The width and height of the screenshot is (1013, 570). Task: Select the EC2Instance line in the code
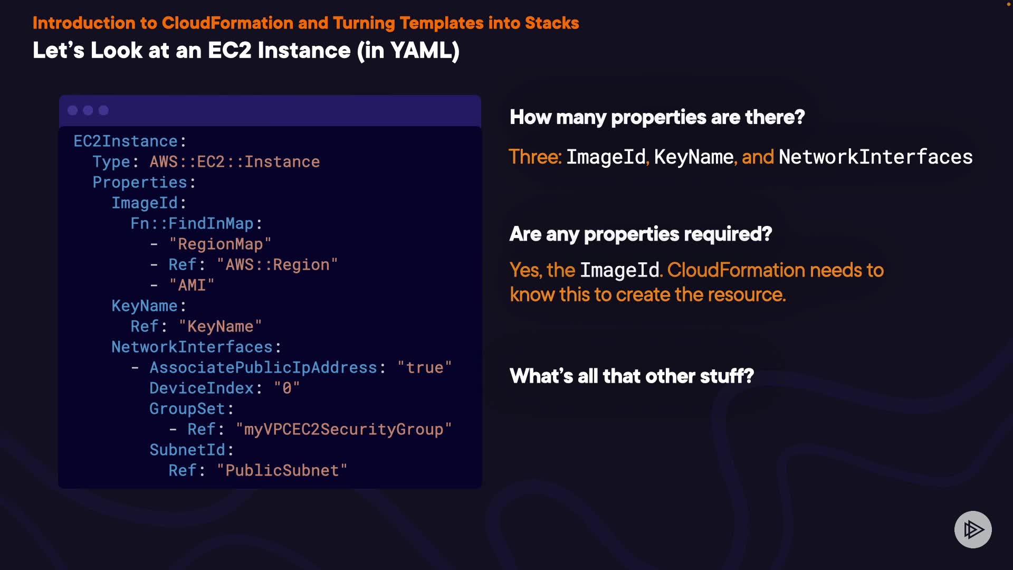pyautogui.click(x=130, y=141)
